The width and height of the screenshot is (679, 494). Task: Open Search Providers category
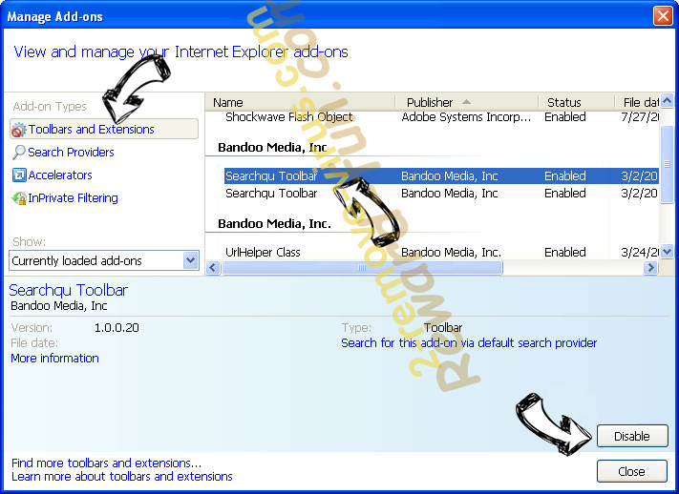tap(71, 153)
